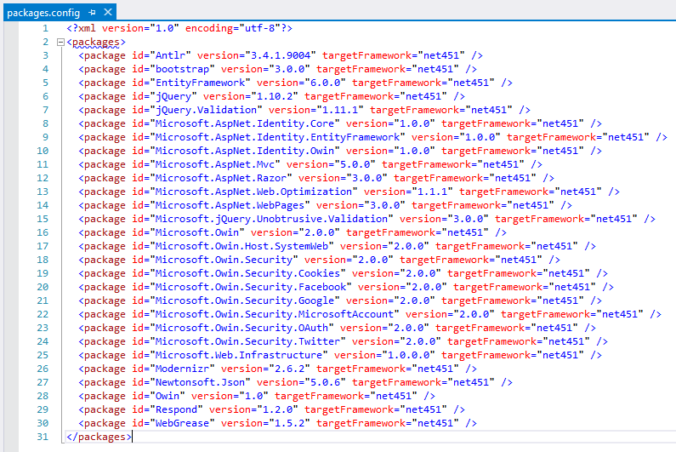
Task: Click Microsoft.Owin.Security.Twitter package id
Action: tap(247, 341)
